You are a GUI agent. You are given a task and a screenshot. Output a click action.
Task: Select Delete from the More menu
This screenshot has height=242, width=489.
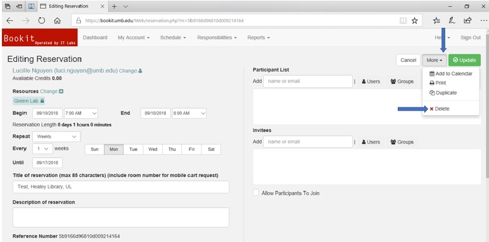pos(440,109)
